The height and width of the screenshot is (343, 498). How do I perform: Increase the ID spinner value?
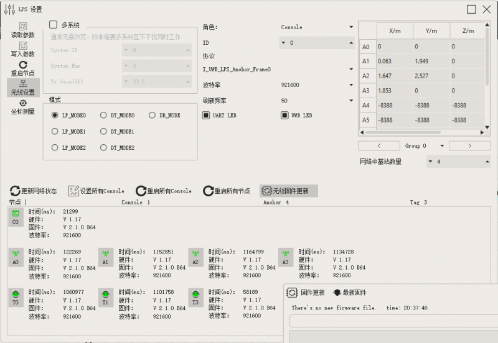click(x=351, y=42)
